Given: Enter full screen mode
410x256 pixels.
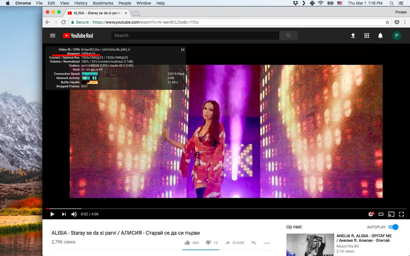Looking at the screenshot, I should [401, 214].
